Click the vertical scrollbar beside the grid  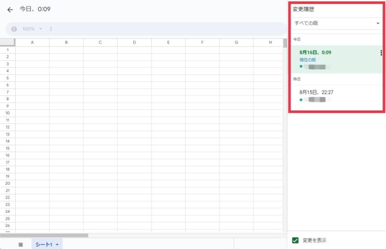(285, 45)
